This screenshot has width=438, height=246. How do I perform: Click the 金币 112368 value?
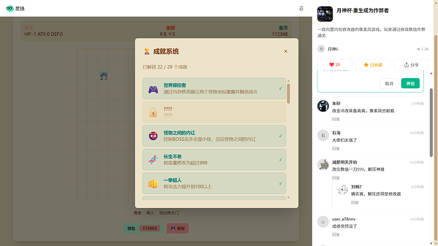pyautogui.click(x=279, y=34)
